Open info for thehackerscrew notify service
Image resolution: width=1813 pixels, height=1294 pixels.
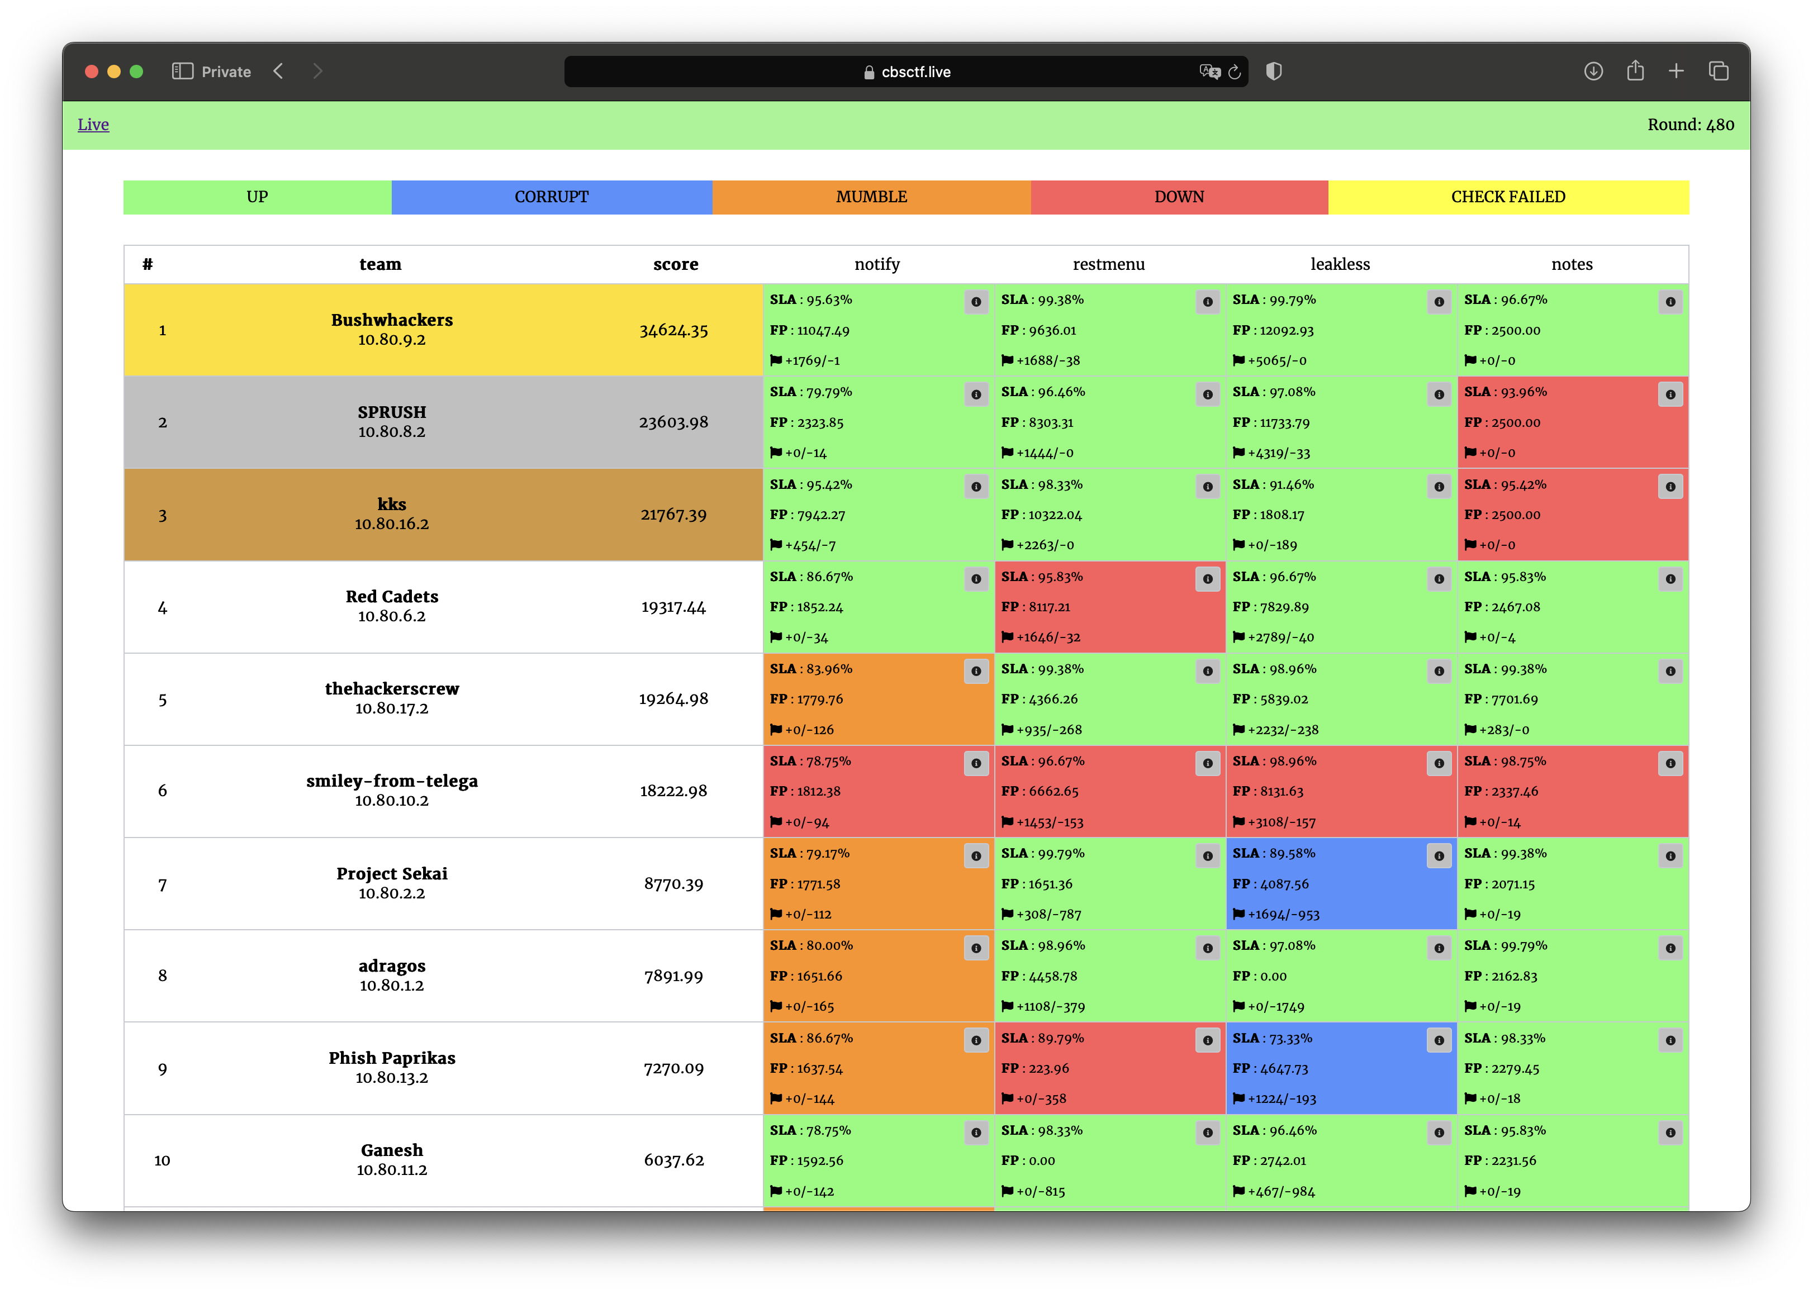click(976, 671)
